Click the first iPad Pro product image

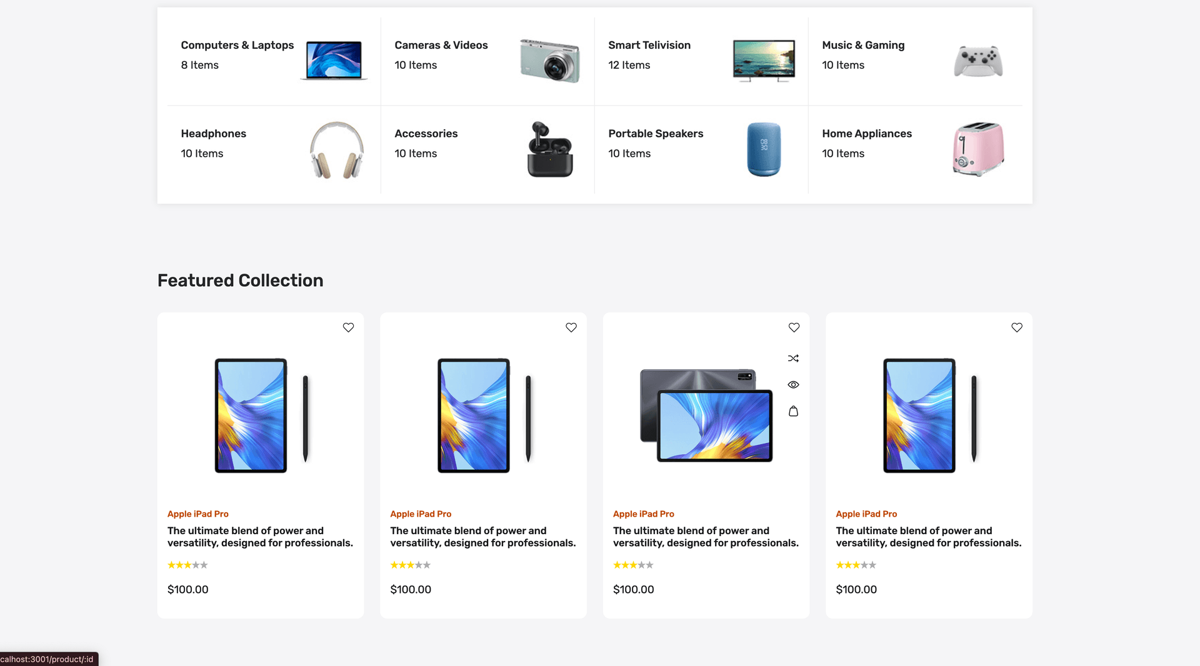(261, 415)
